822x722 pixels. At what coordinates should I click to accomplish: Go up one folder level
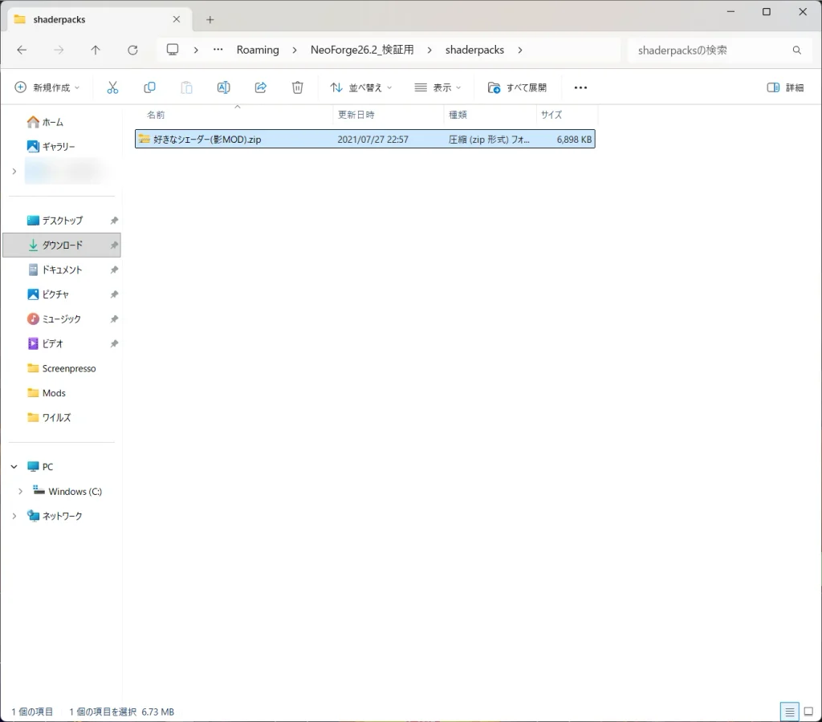[96, 50]
